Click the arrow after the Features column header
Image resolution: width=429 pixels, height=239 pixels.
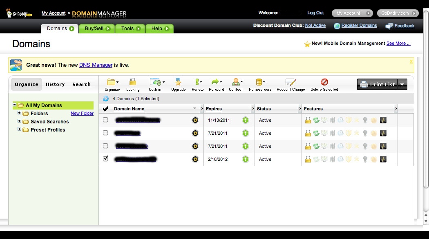[395, 109]
